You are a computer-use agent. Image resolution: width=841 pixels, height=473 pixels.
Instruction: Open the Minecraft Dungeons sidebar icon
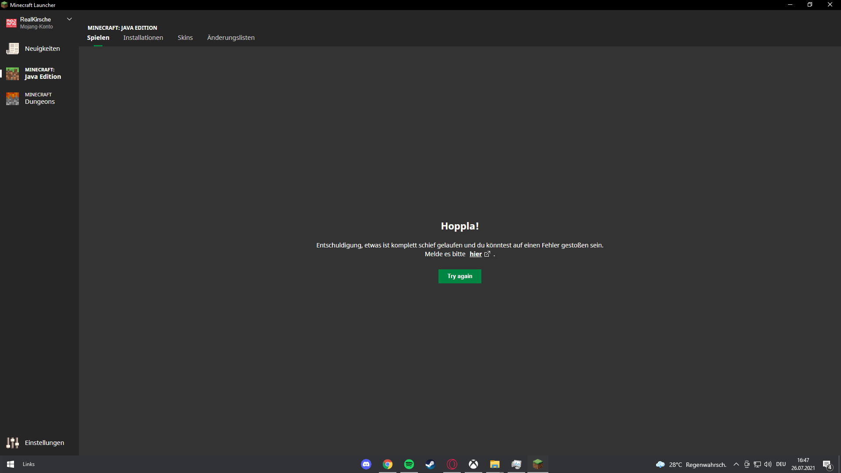click(x=12, y=99)
